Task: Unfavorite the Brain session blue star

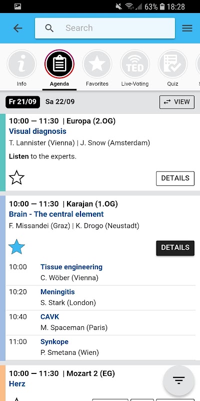Action: click(x=16, y=247)
